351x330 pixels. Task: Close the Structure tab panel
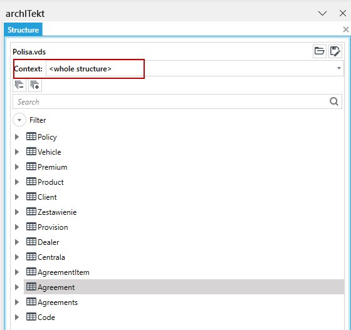tap(345, 29)
